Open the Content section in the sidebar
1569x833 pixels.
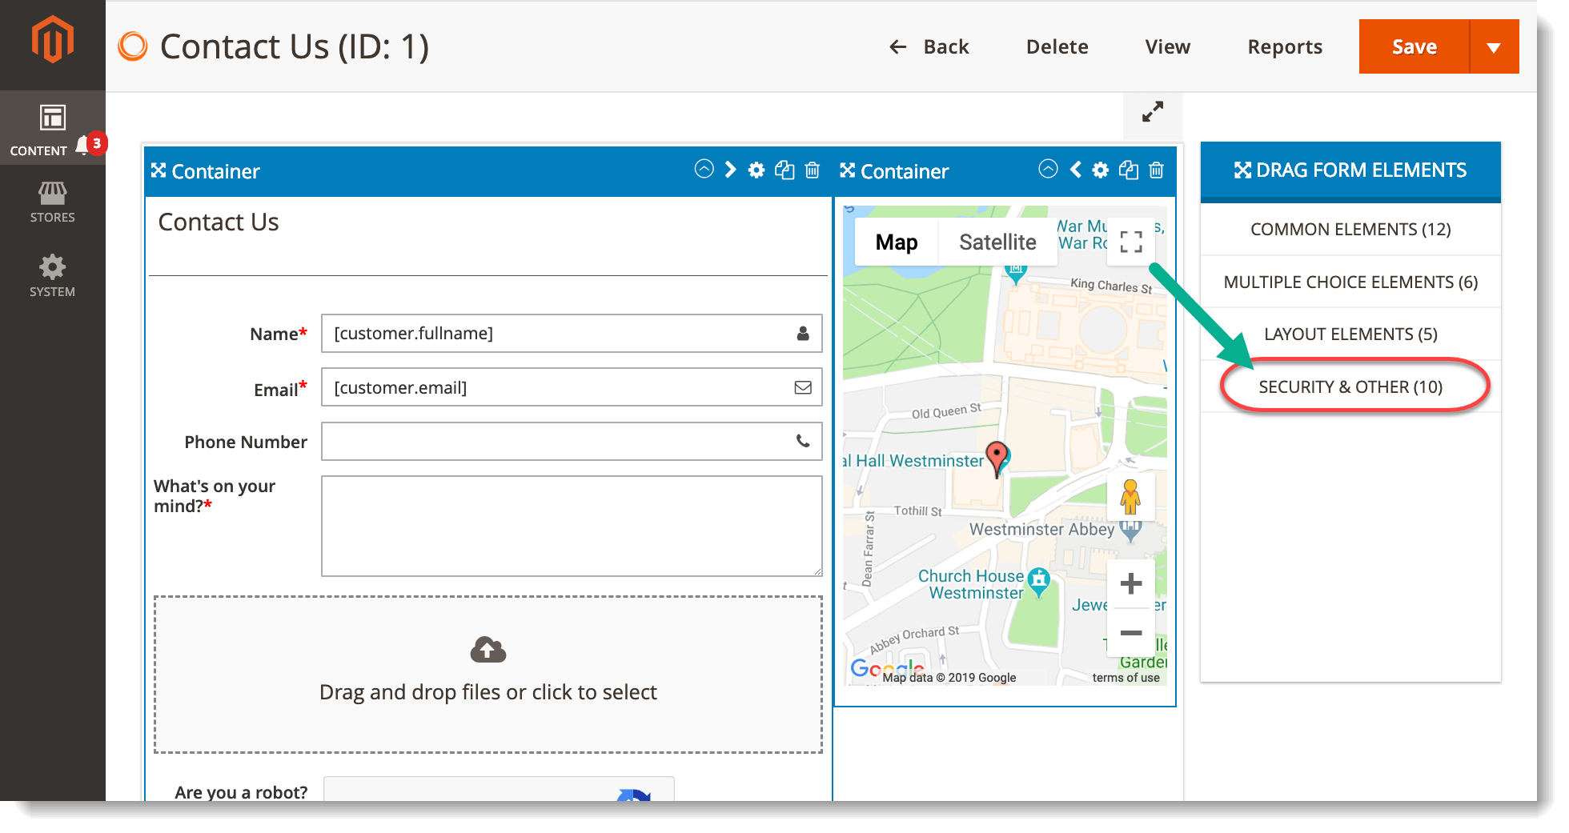click(52, 128)
